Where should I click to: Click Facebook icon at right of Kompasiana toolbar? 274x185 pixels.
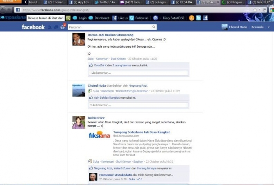point(205,18)
